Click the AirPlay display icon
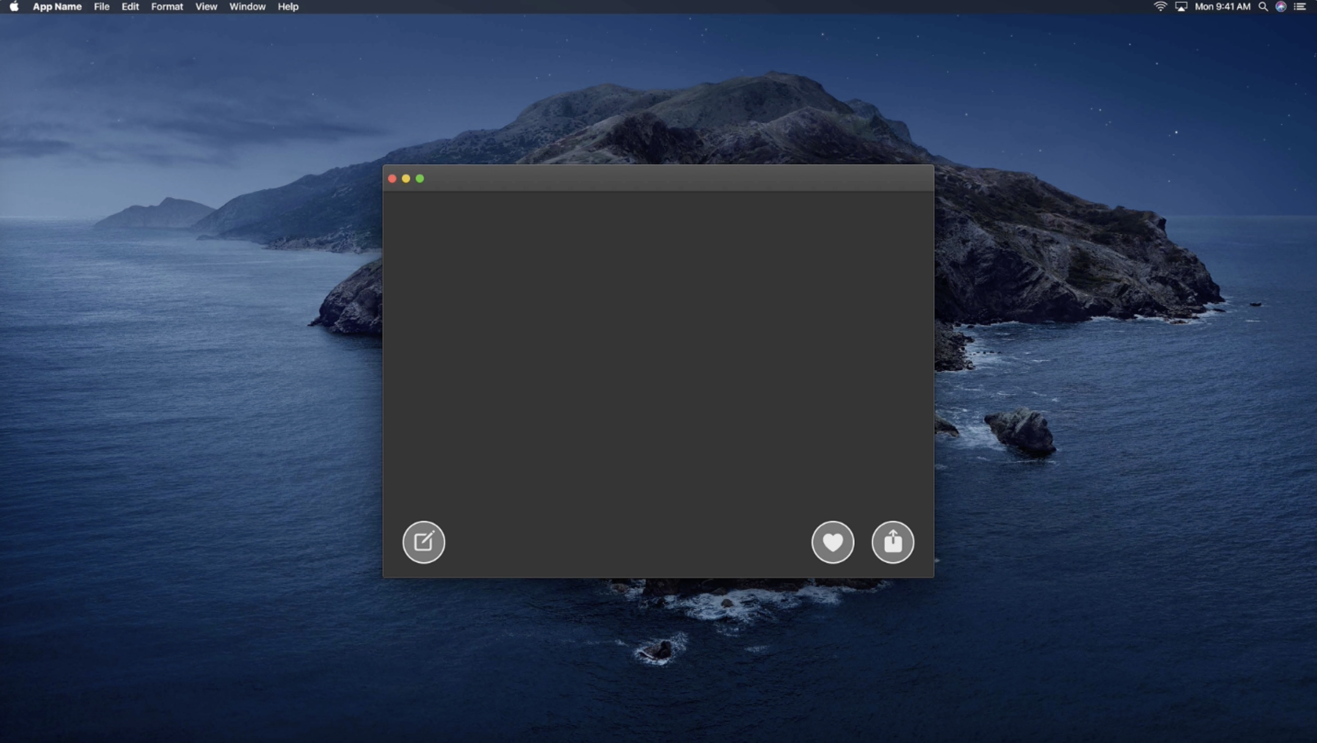This screenshot has width=1317, height=743. [1181, 7]
